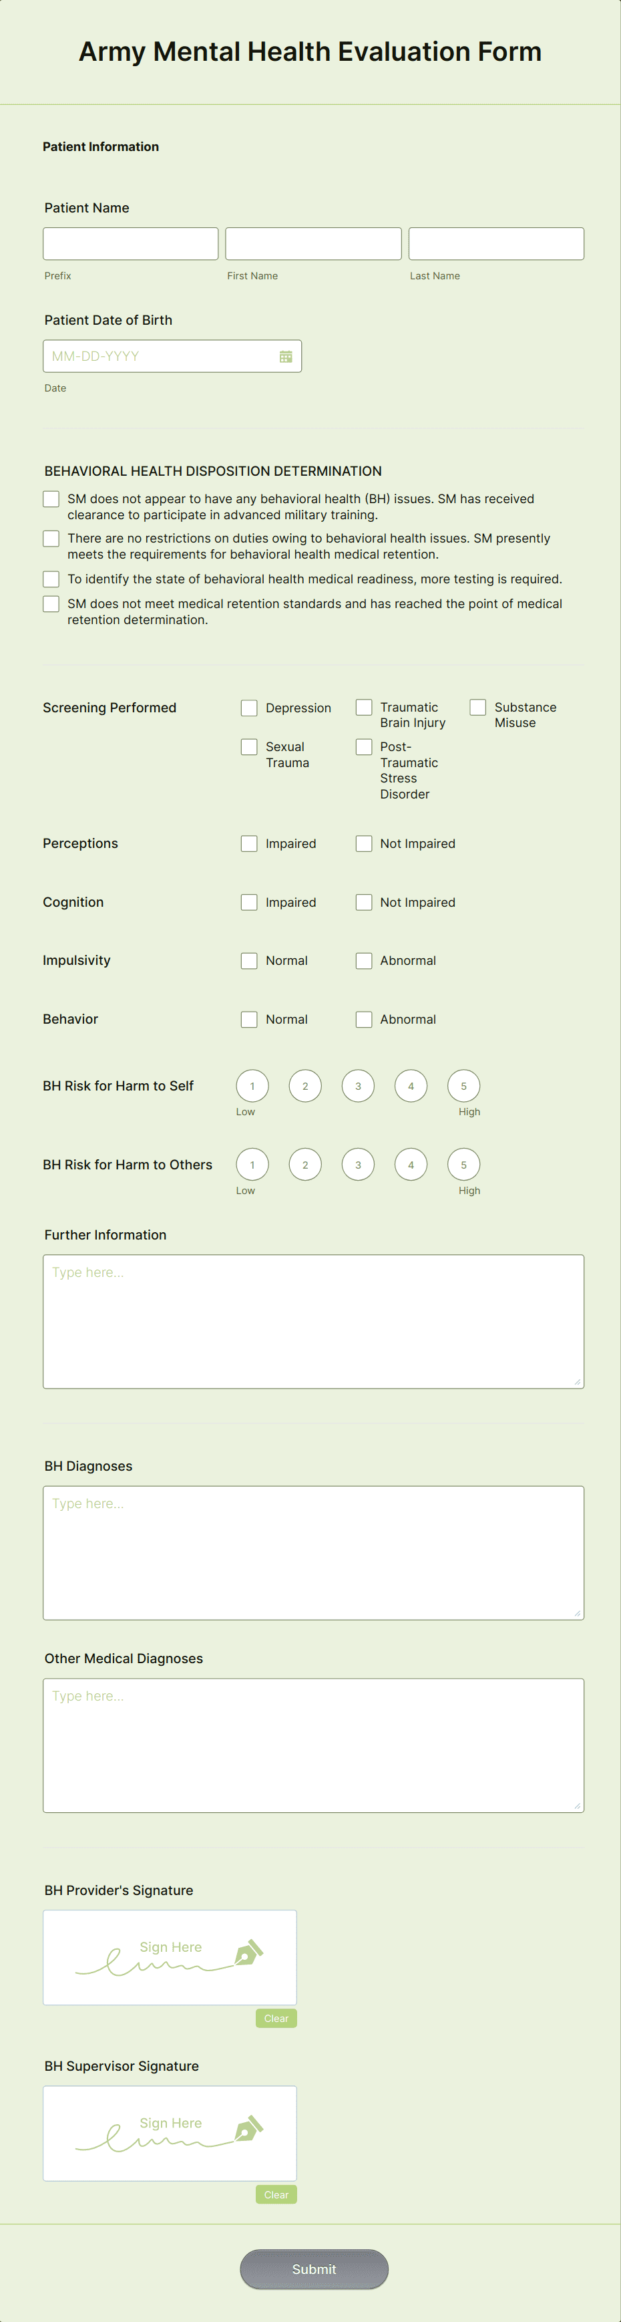Image resolution: width=621 pixels, height=2322 pixels.
Task: Enable the Post-Traumatic Stress Disorder checkbox
Action: pyautogui.click(x=363, y=746)
